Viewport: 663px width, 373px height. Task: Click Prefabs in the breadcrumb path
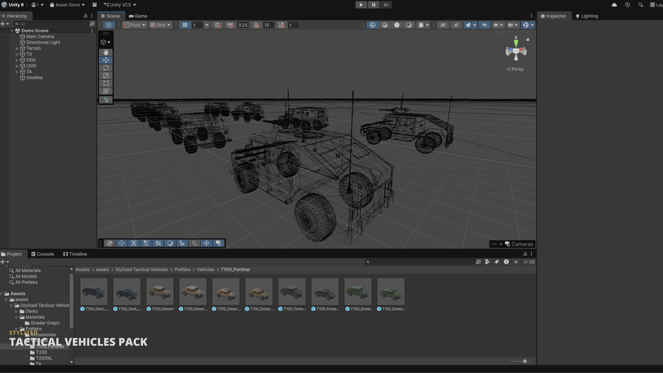(x=182, y=270)
